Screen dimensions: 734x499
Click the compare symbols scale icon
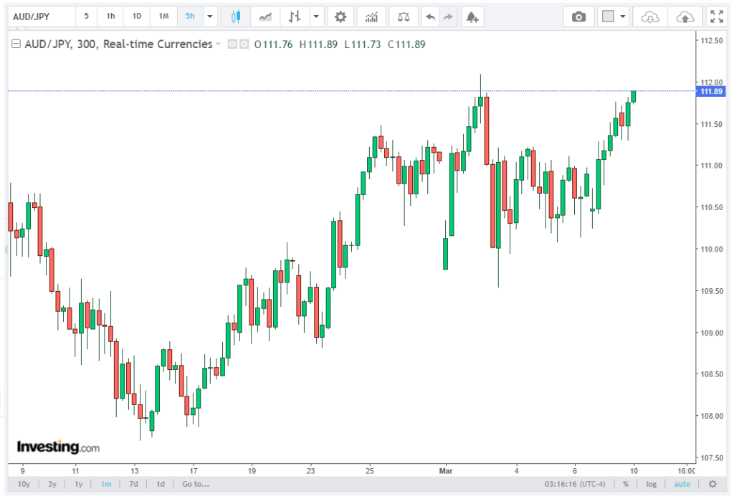pyautogui.click(x=404, y=16)
